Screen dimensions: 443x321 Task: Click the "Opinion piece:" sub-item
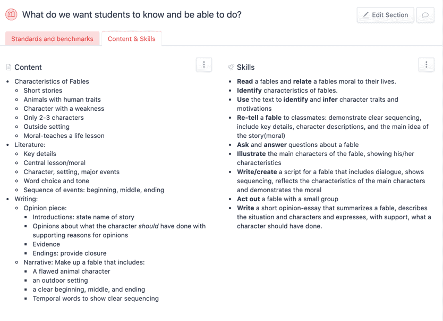tap(45, 208)
